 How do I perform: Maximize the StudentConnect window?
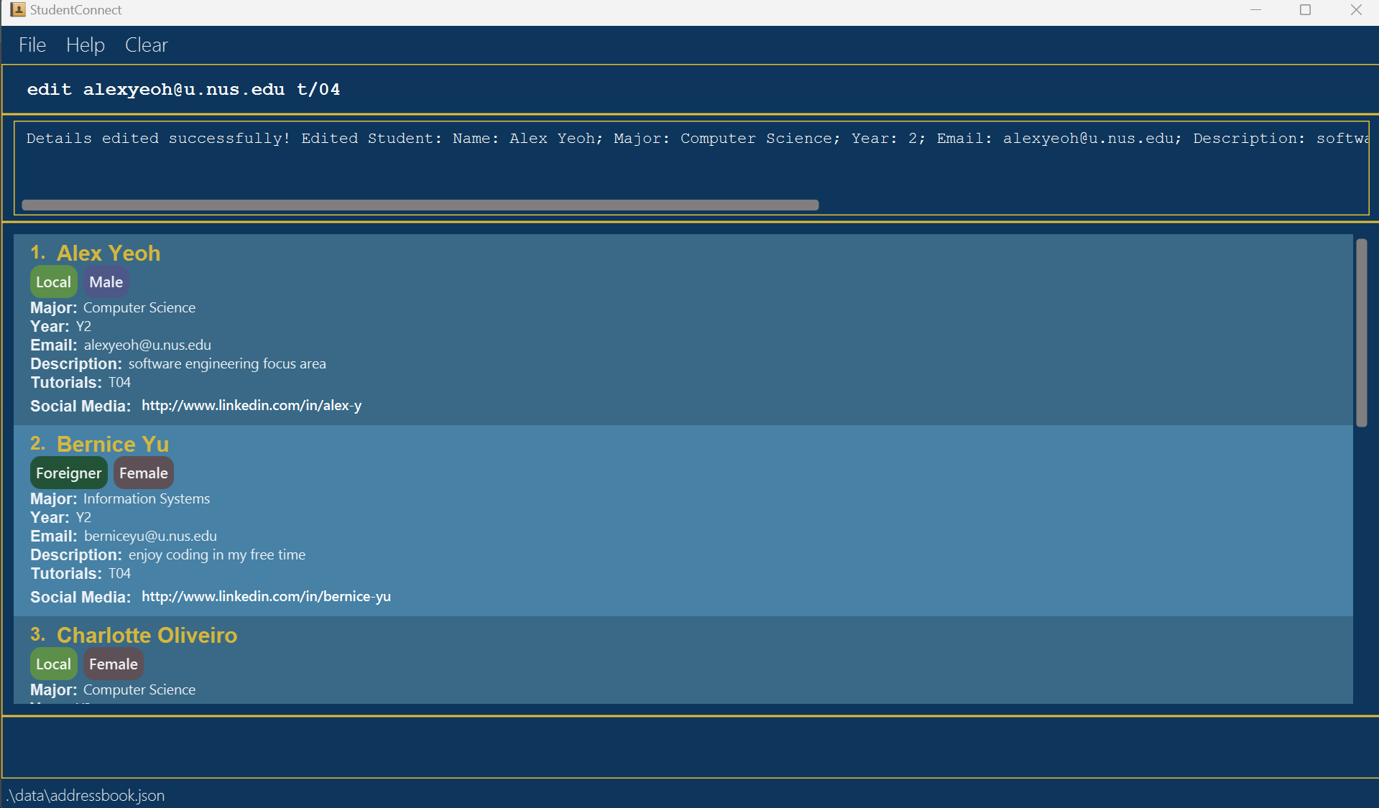[x=1306, y=10]
